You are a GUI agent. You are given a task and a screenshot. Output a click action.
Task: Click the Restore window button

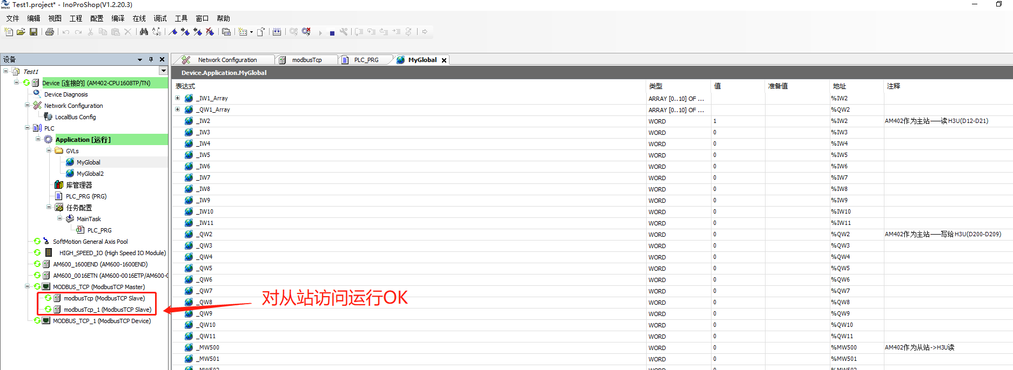tap(999, 4)
